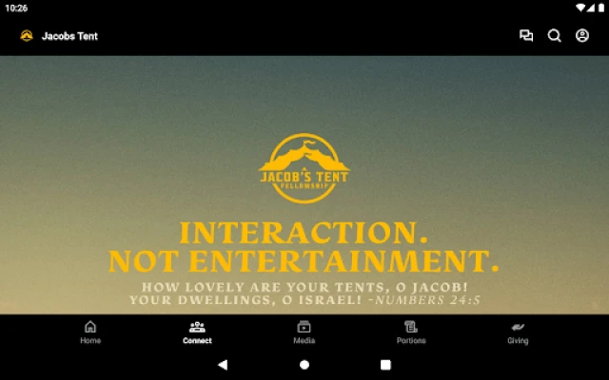Tap the Numbers 24:5 verse text
Image resolution: width=609 pixels, height=380 pixels.
coord(304,294)
